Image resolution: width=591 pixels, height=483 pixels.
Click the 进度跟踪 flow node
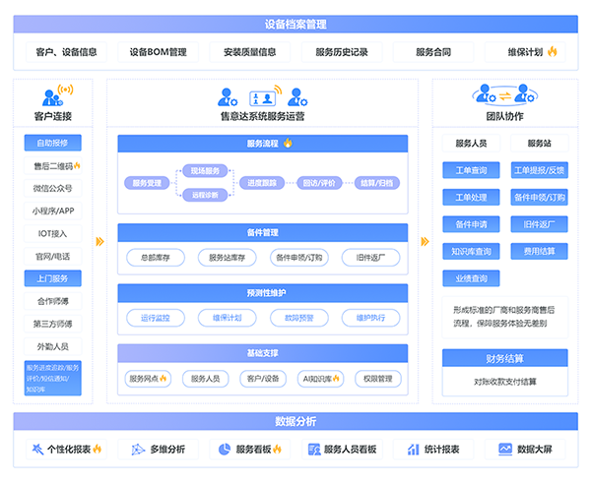(x=262, y=183)
